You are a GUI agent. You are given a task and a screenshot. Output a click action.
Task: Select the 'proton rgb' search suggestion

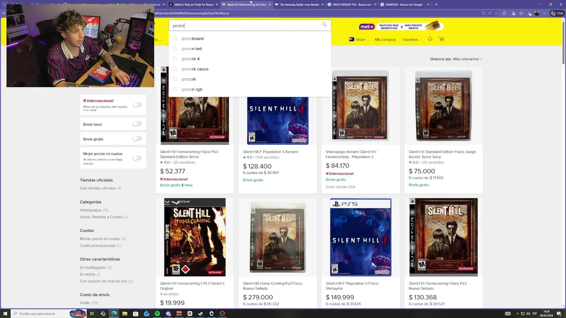click(x=250, y=89)
